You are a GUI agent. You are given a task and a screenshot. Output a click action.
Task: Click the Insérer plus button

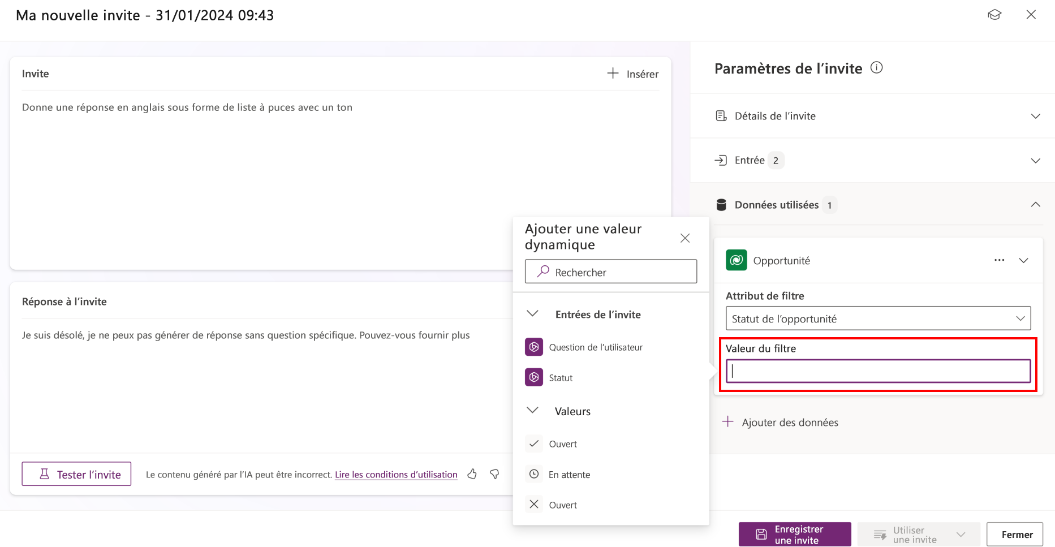[x=632, y=74]
